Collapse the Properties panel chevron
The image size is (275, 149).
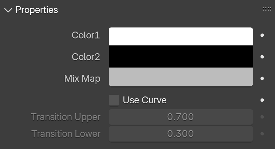pos(8,10)
